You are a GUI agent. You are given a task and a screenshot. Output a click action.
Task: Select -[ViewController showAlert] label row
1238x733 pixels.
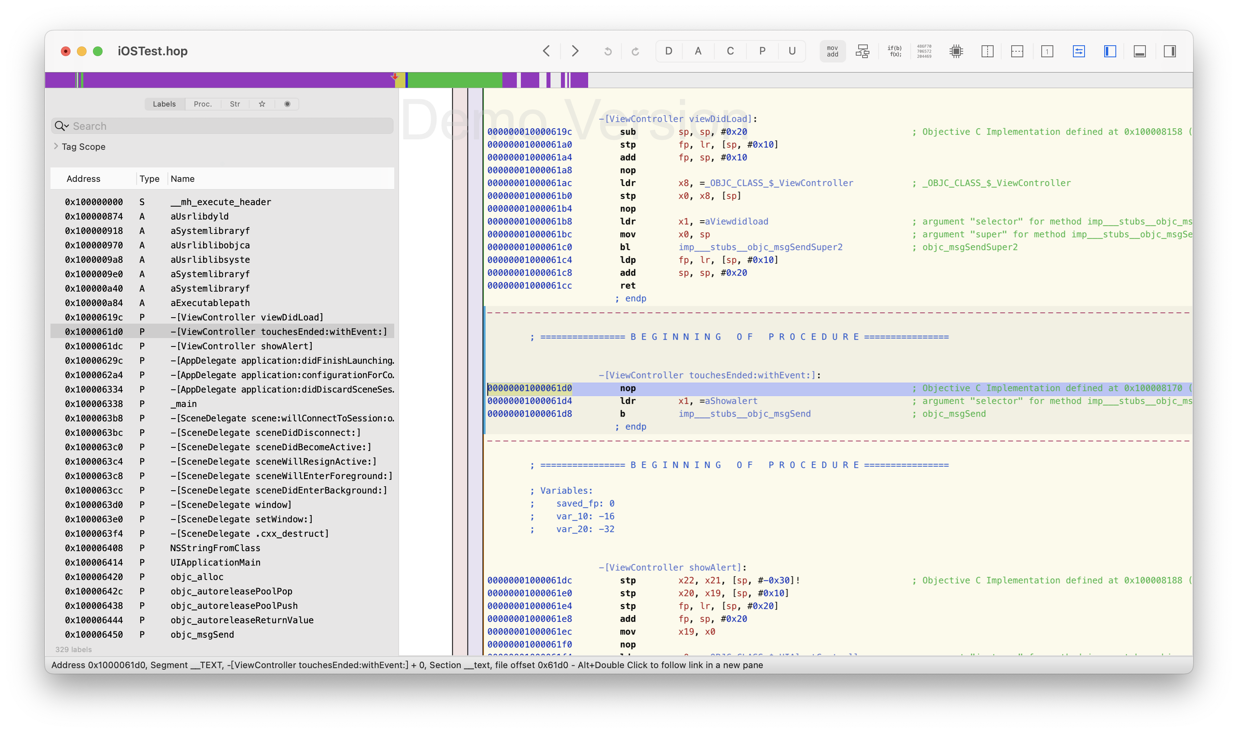(x=222, y=346)
